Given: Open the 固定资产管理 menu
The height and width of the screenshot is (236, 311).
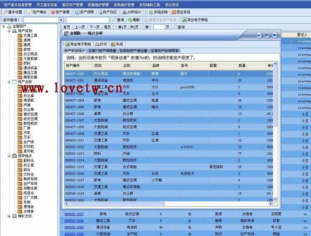Looking at the screenshot, I should [73, 5].
